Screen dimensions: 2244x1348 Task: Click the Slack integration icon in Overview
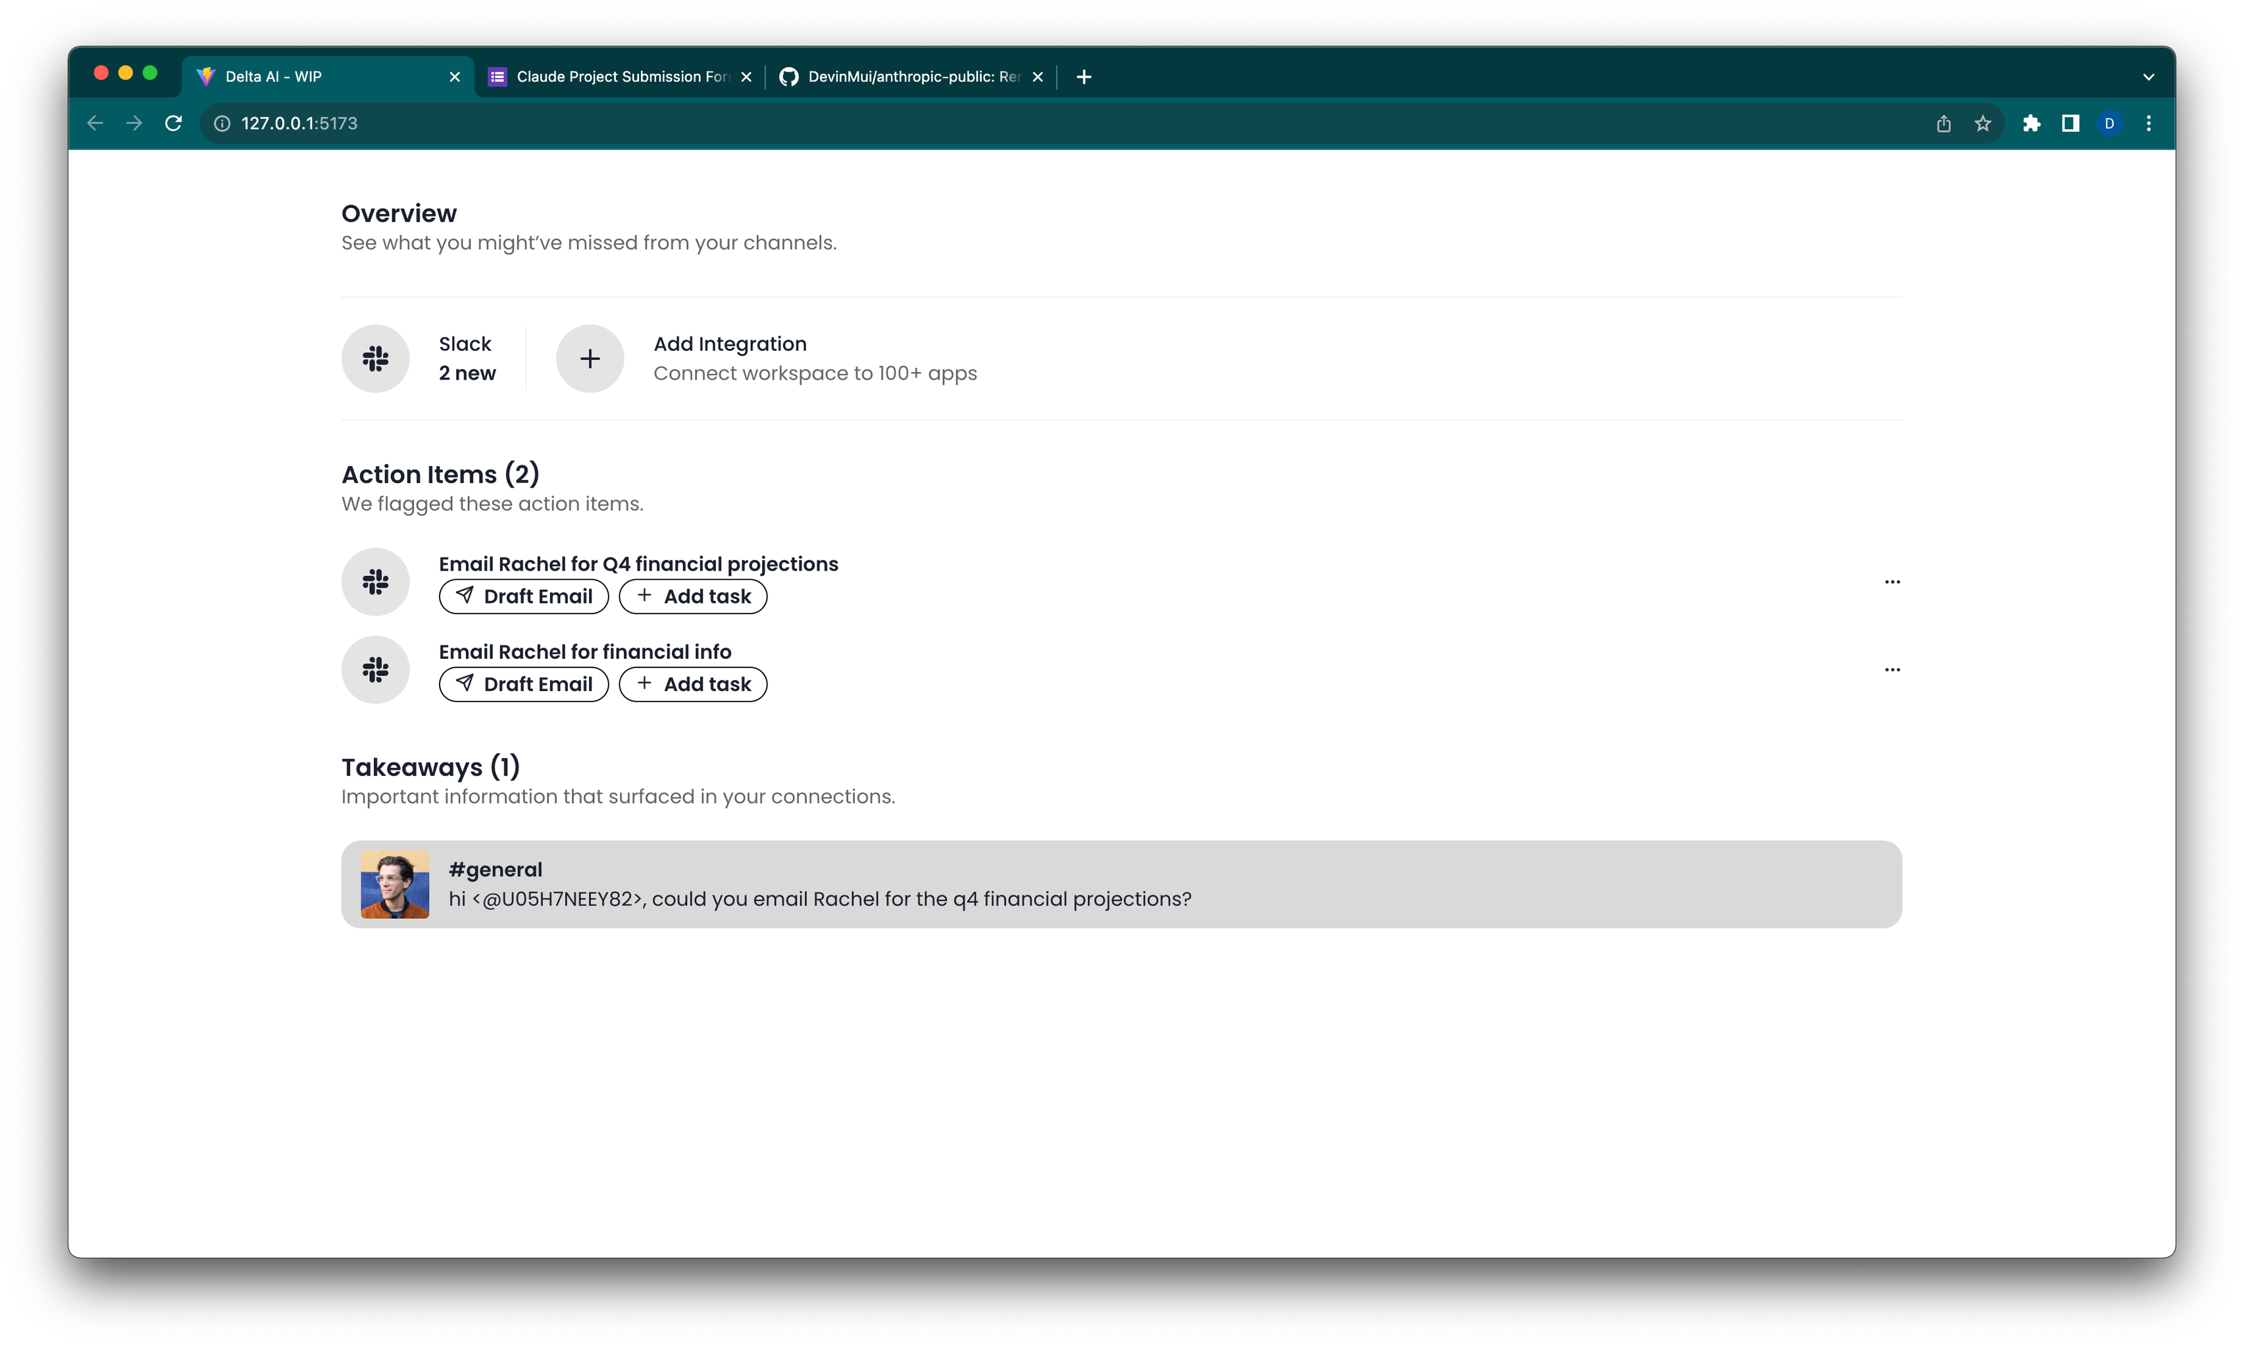375,359
